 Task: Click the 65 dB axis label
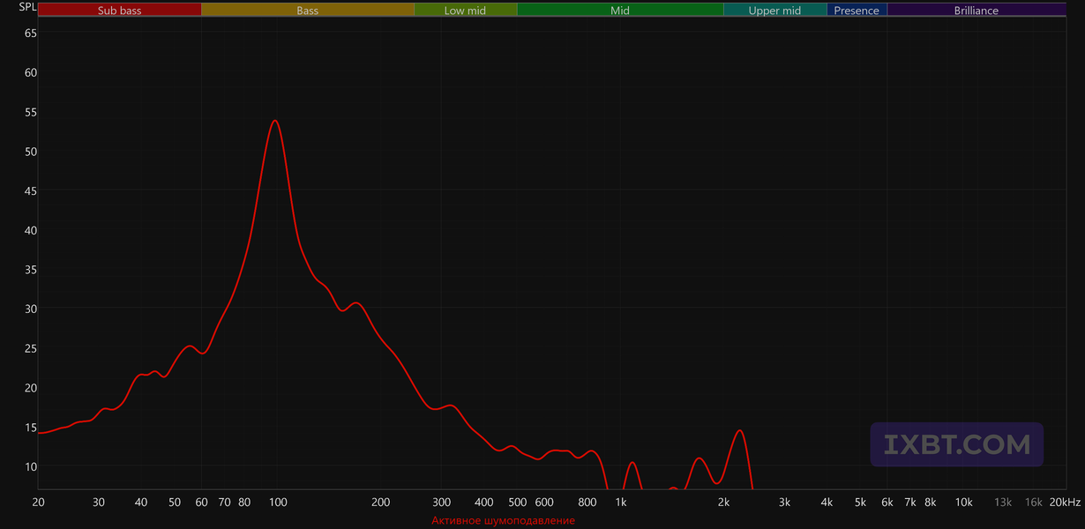pyautogui.click(x=31, y=33)
